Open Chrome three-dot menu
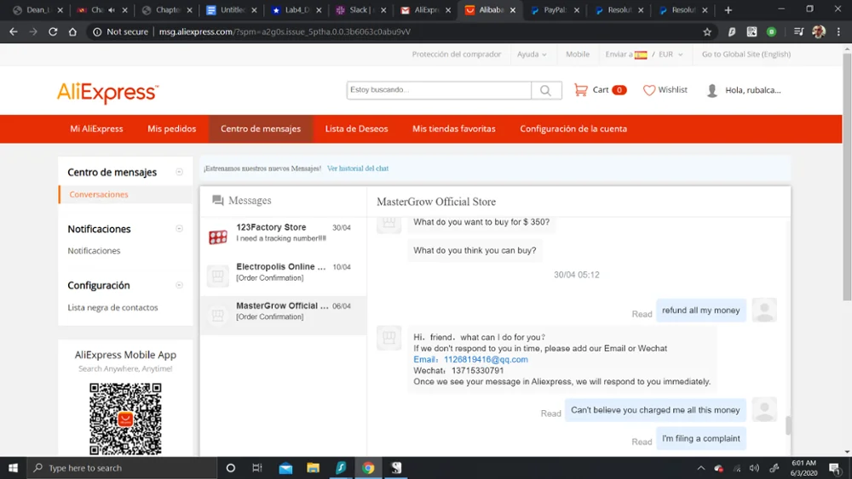 [838, 32]
